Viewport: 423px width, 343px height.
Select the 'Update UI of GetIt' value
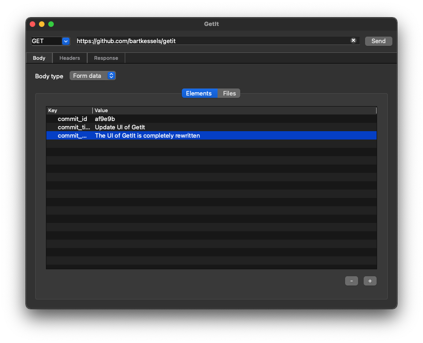(235, 127)
